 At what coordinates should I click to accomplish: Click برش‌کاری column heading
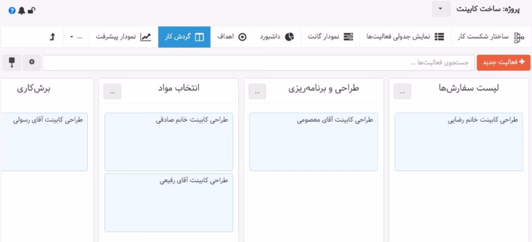click(x=33, y=88)
